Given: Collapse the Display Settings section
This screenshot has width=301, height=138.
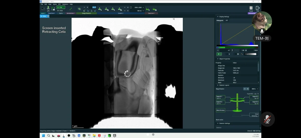Looking at the screenshot, I should 217,17.
